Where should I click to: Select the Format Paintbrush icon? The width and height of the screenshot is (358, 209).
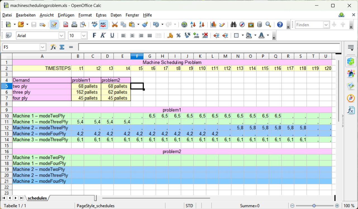coord(145,25)
